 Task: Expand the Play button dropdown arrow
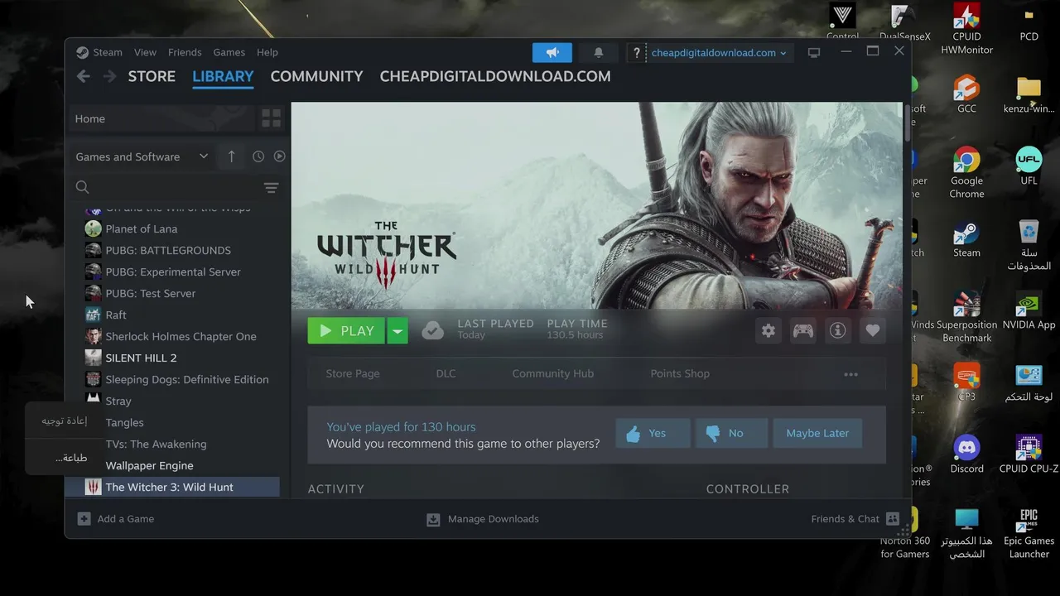(x=397, y=331)
